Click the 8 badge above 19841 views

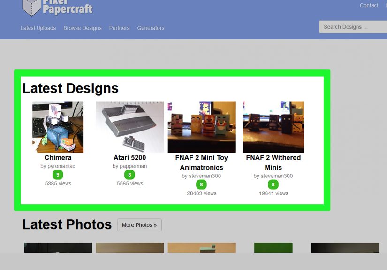point(273,185)
